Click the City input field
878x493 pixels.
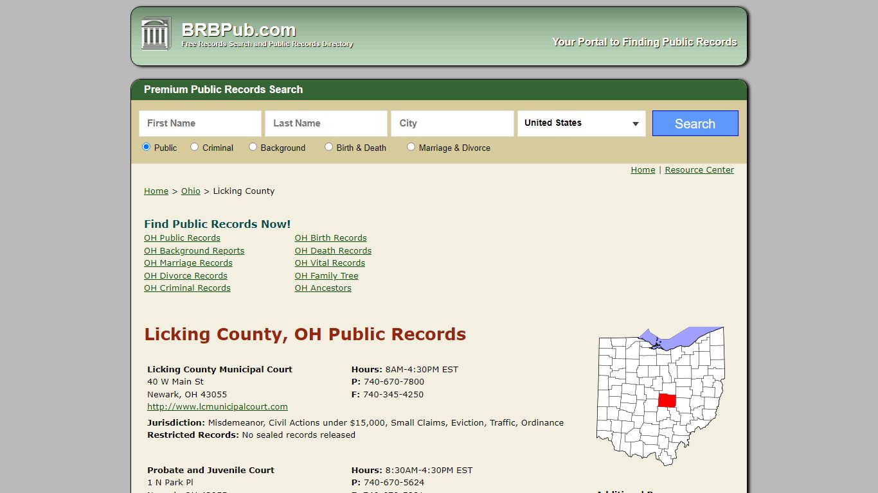point(452,123)
